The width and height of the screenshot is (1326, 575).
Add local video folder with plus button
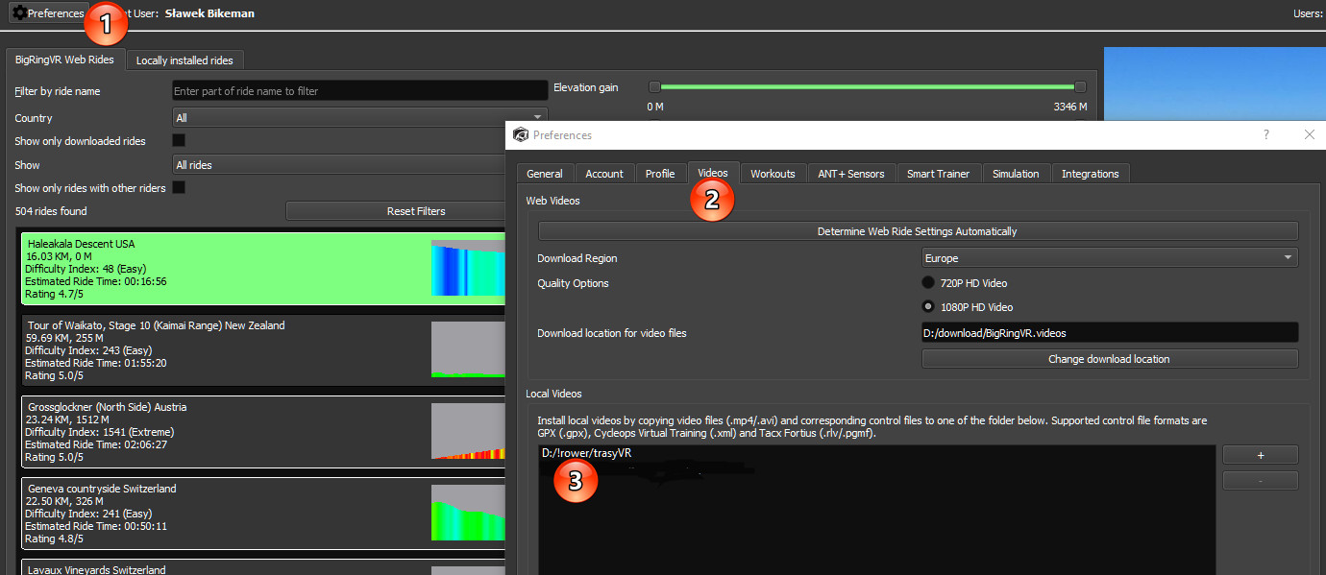pyautogui.click(x=1260, y=455)
